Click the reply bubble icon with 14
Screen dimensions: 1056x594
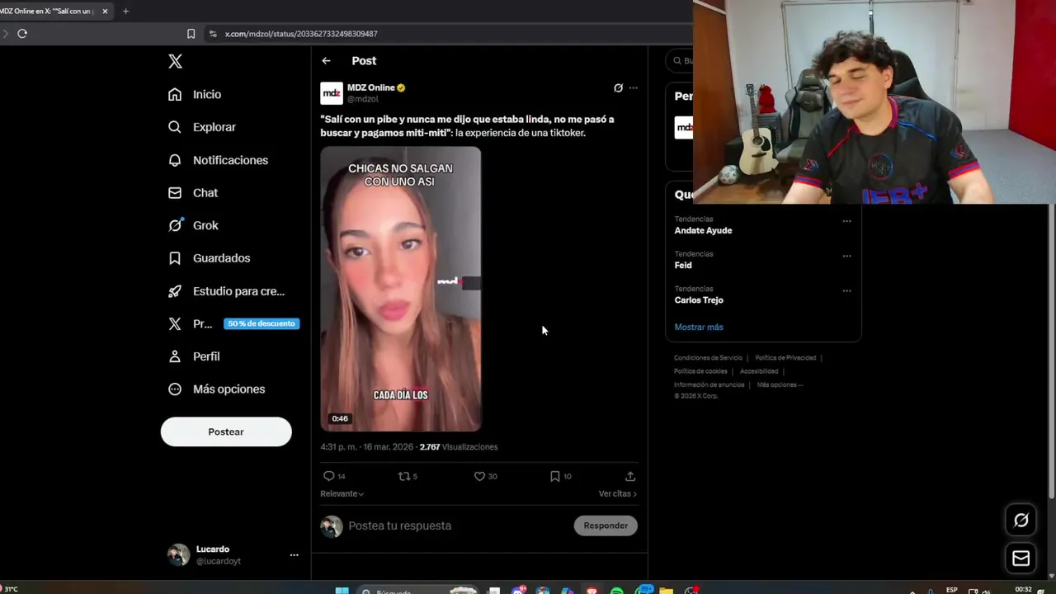click(329, 476)
